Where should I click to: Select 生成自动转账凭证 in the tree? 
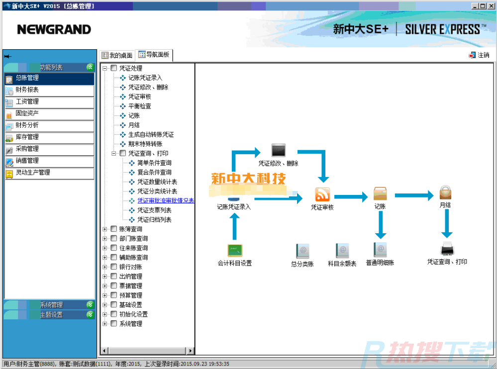click(x=151, y=135)
